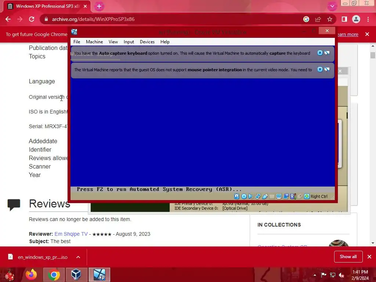This screenshot has width=376, height=282.
Task: Go back in Chrome
Action: click(8, 19)
